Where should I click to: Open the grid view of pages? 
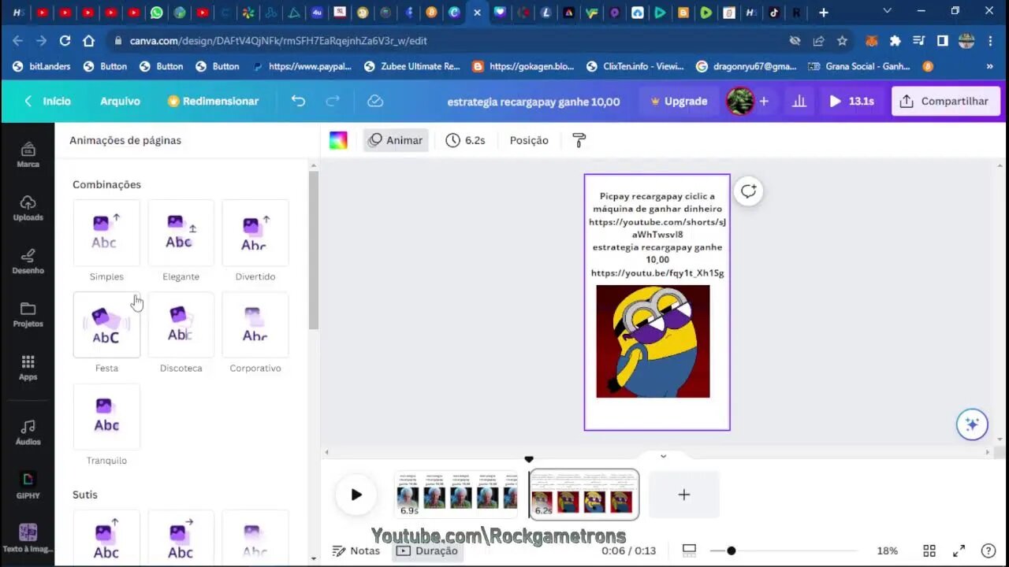(x=929, y=550)
